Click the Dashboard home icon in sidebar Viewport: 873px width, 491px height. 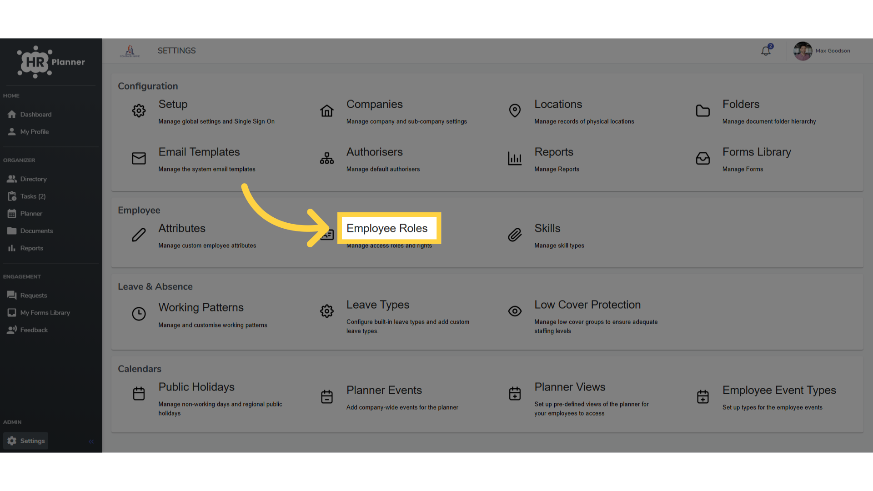point(12,114)
